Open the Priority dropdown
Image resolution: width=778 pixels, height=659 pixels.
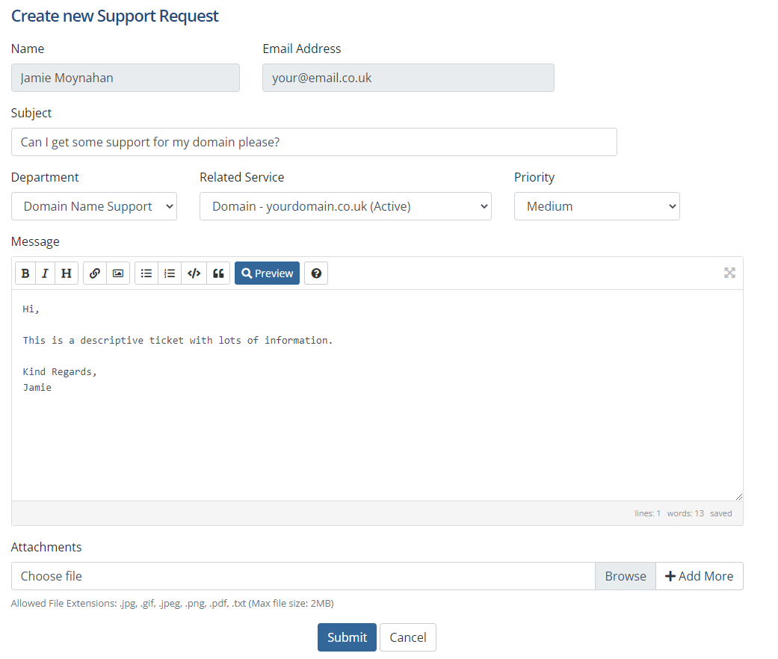[597, 206]
